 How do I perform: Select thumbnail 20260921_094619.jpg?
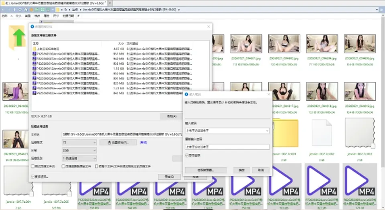(360, 92)
